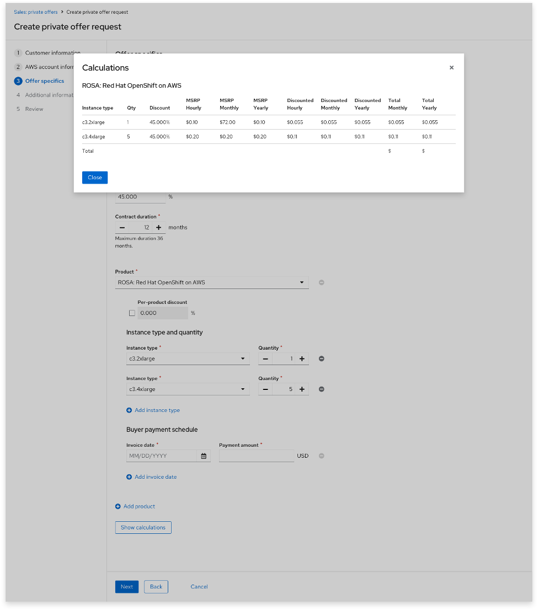Select Additional information wizard step
This screenshot has width=539, height=610.
(44, 95)
